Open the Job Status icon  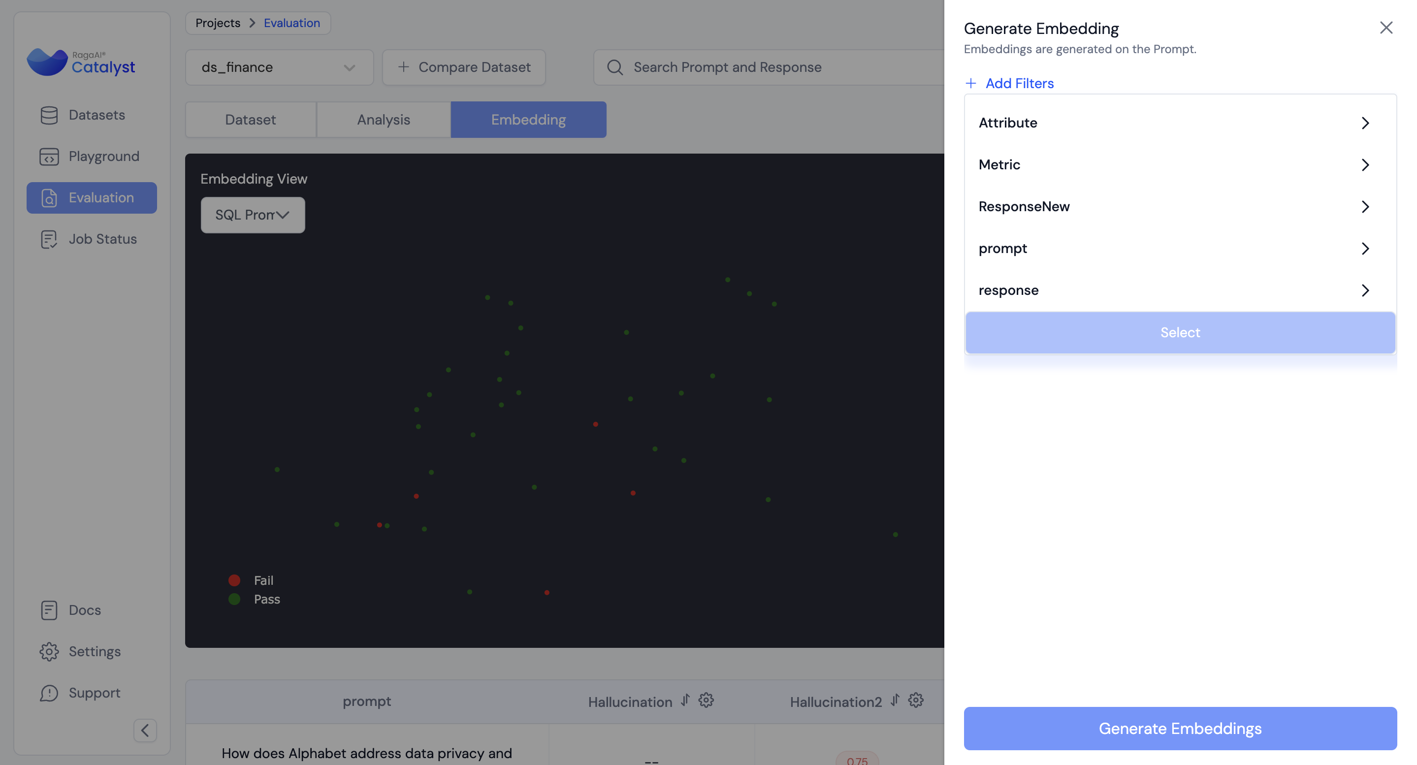click(x=49, y=239)
